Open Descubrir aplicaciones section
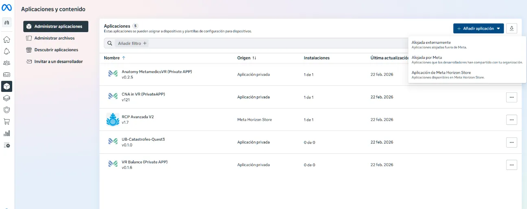The width and height of the screenshot is (527, 209). pyautogui.click(x=56, y=50)
